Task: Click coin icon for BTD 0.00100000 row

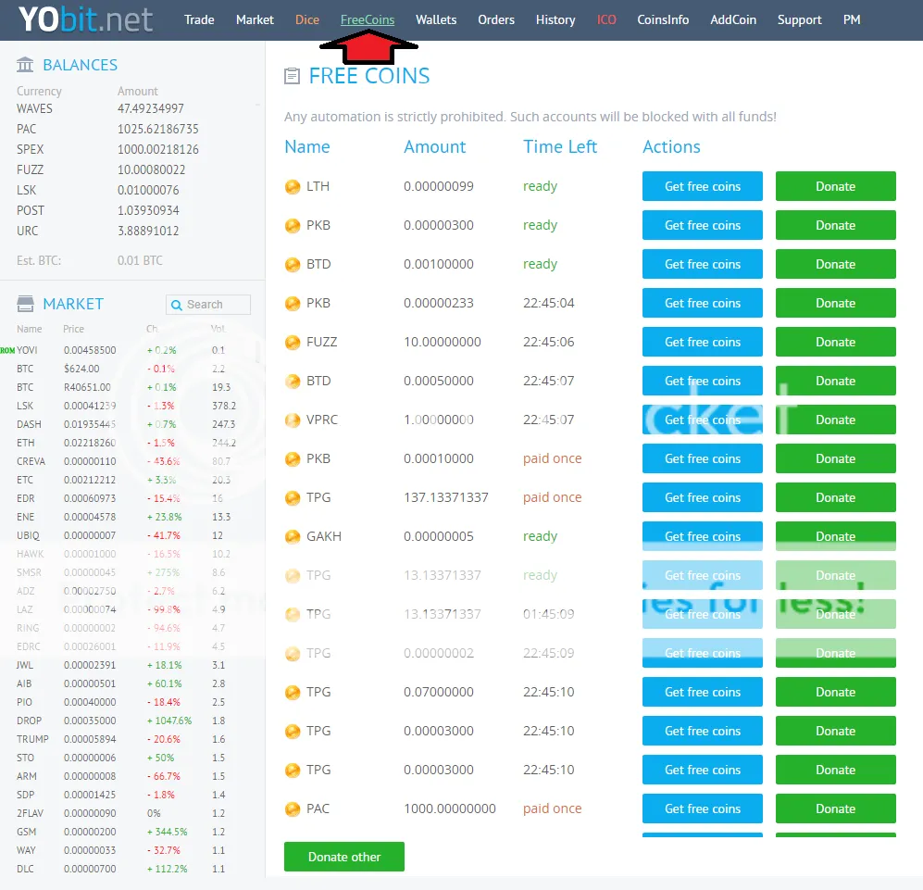Action: click(x=293, y=265)
